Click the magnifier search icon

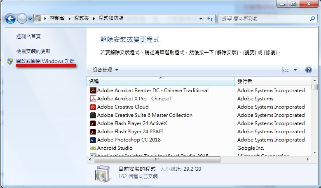[x=312, y=19]
